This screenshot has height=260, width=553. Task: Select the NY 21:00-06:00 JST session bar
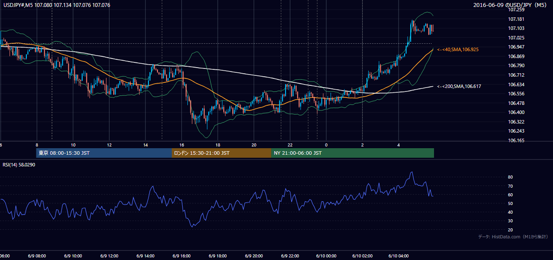(x=353, y=153)
